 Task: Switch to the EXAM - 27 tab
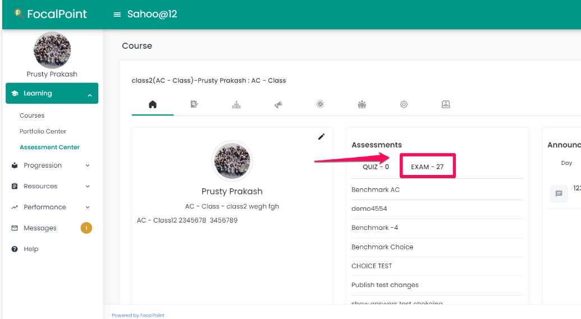point(427,167)
